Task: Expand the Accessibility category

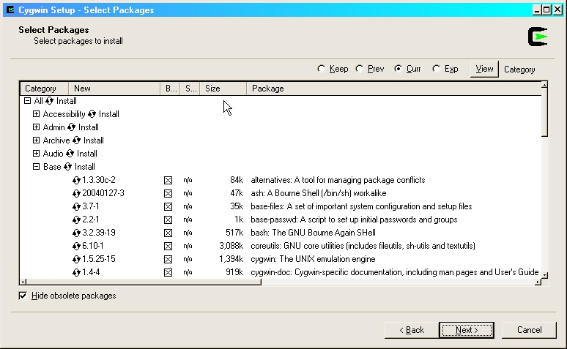Action: coord(36,114)
